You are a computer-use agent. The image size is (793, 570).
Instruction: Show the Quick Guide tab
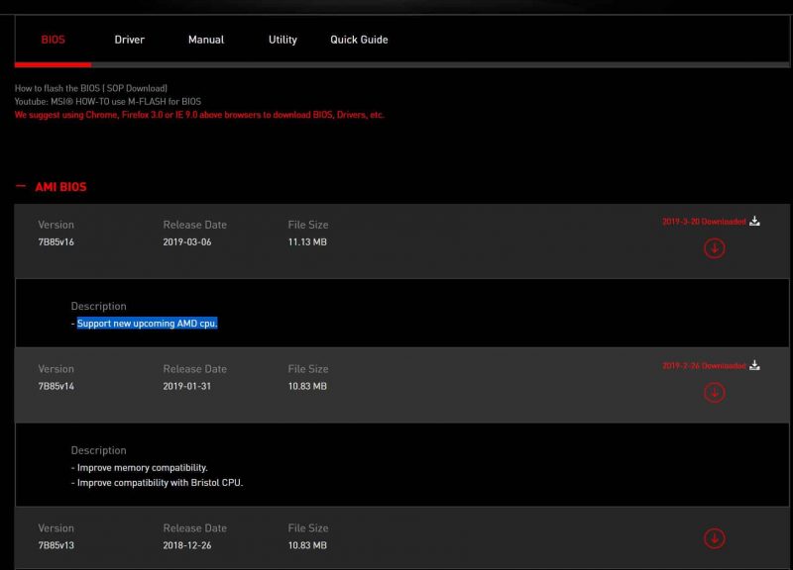click(x=359, y=40)
